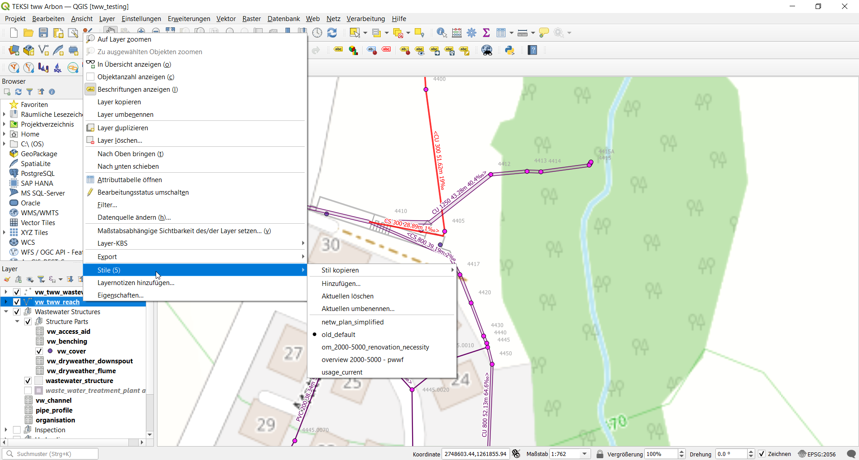Collapse the Structure Parts group
Image resolution: width=859 pixels, height=460 pixels.
[17, 322]
